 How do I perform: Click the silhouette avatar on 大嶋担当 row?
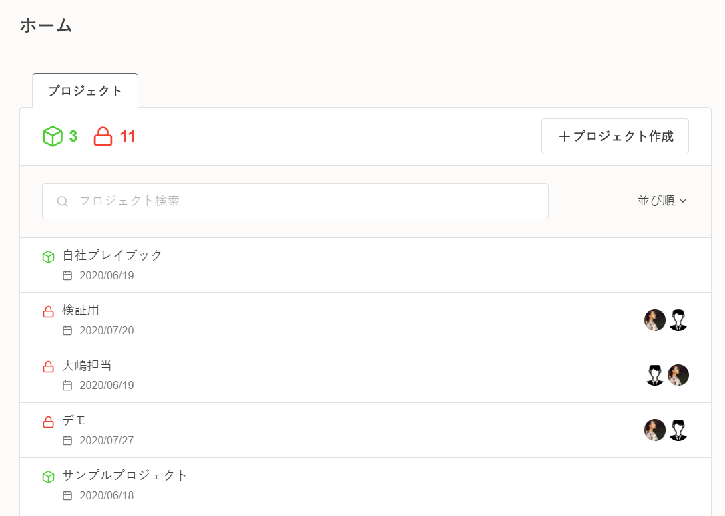pyautogui.click(x=655, y=375)
